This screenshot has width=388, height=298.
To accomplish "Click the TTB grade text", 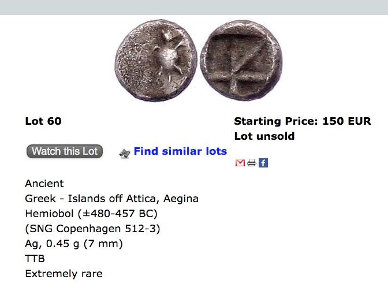I will [x=35, y=259].
